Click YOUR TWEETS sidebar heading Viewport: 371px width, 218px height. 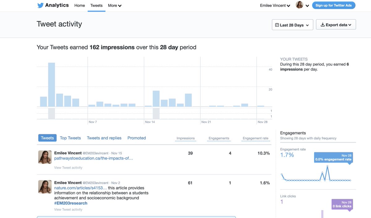[294, 59]
